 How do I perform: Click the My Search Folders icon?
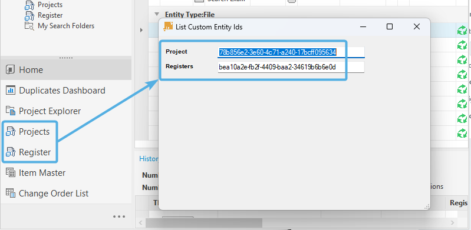pyautogui.click(x=29, y=26)
